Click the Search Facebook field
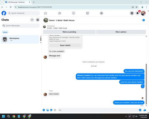 (x=24, y=13)
